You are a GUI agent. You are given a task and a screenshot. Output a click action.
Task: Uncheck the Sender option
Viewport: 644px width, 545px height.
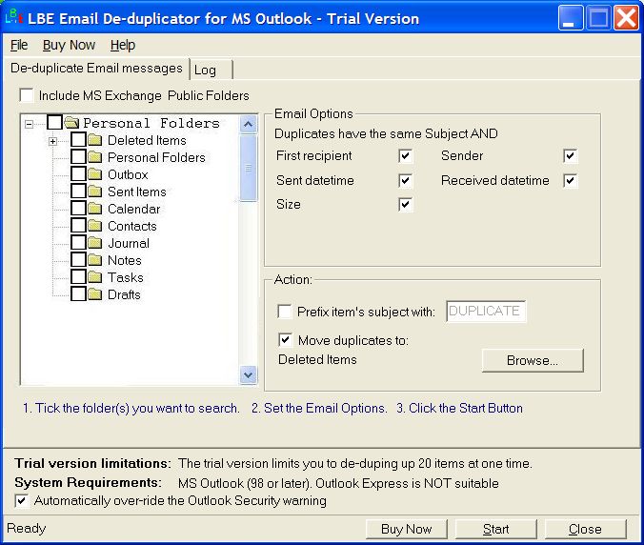570,156
